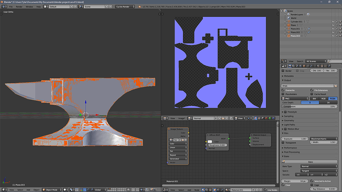Click the Scene icon in outliner
Viewport: 342px width, 192px height.
pyautogui.click(x=285, y=11)
